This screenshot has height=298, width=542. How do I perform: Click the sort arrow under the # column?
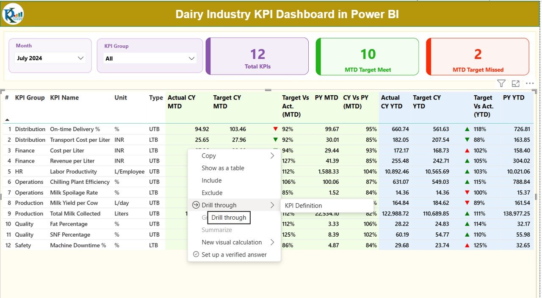pyautogui.click(x=7, y=120)
